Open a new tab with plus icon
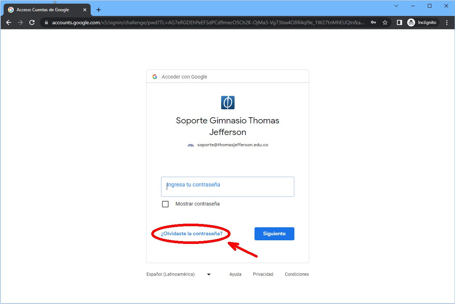The width and height of the screenshot is (455, 304). (x=99, y=10)
